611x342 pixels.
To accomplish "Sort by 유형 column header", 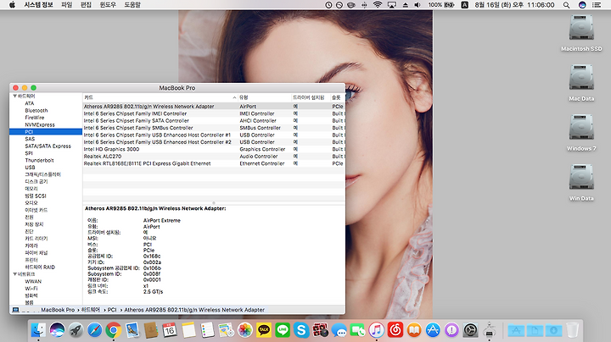I will [x=265, y=97].
